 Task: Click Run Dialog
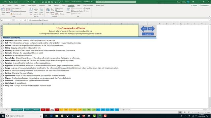[59, 14]
